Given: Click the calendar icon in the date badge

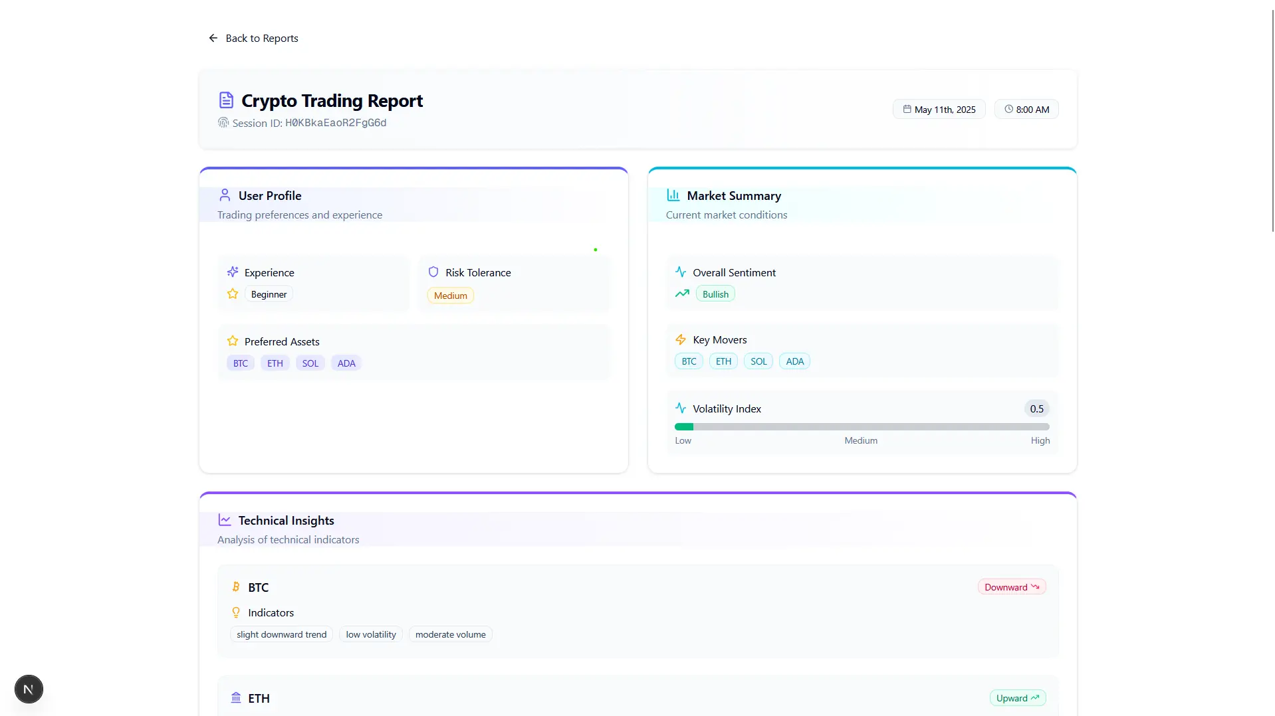Looking at the screenshot, I should 906,109.
